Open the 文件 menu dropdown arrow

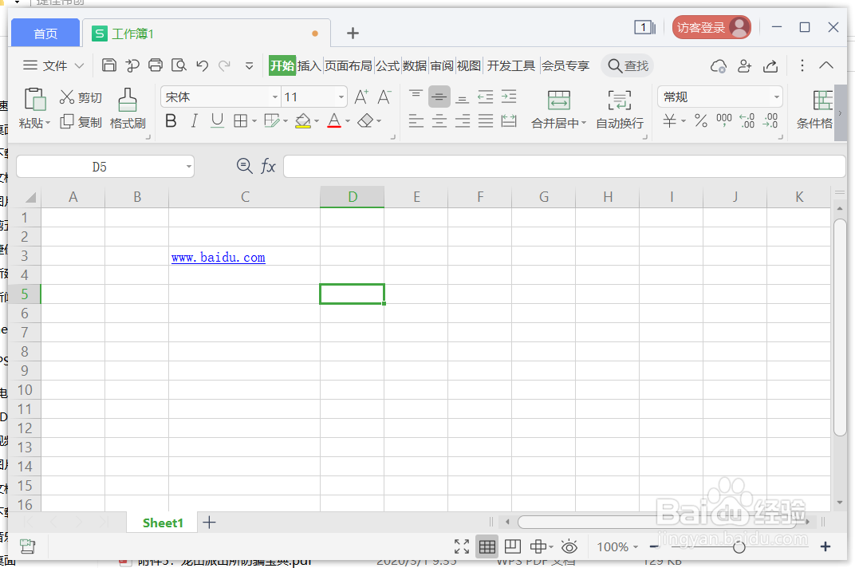point(79,66)
